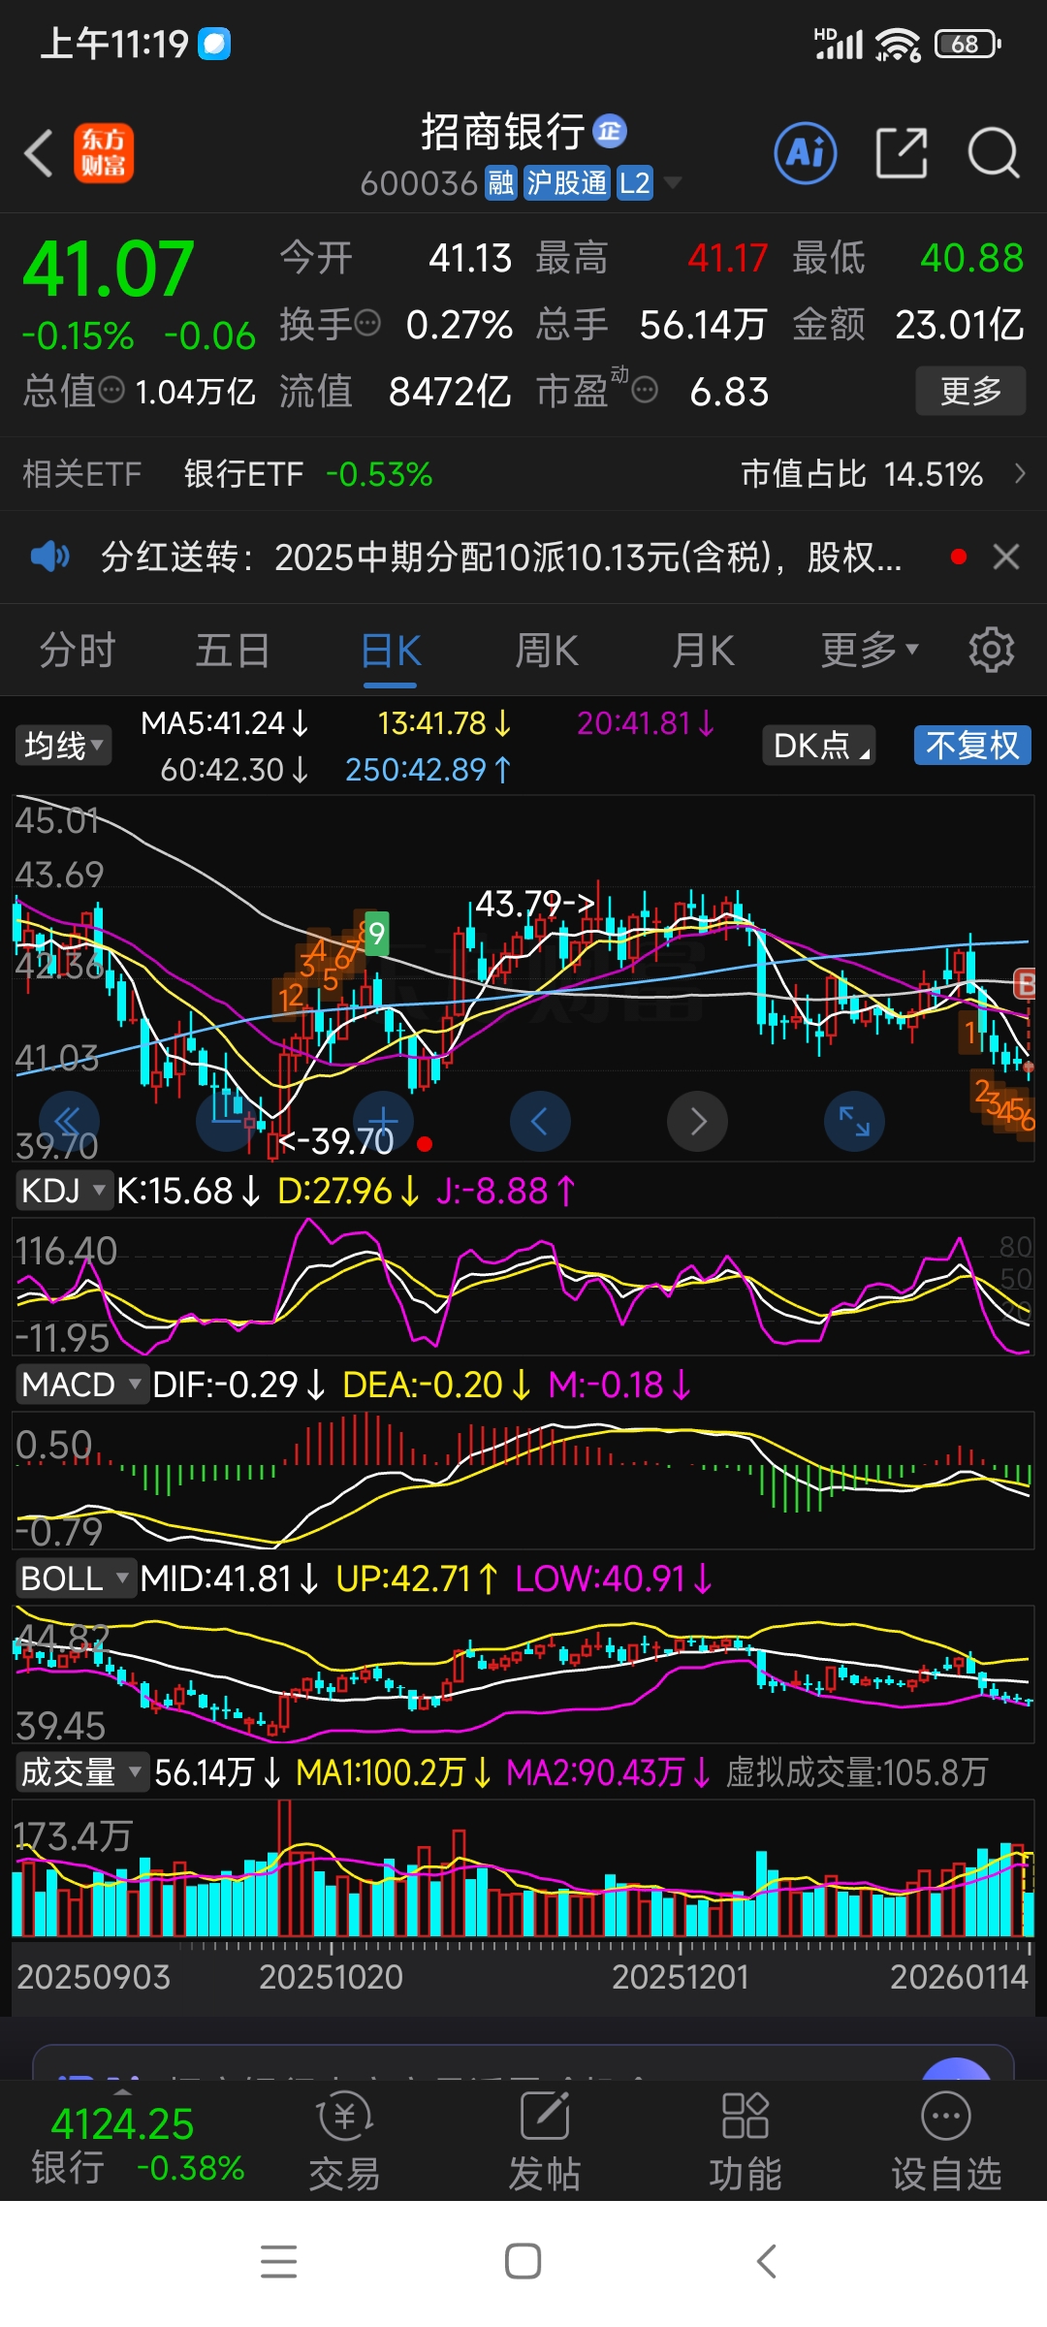Tap the enterprise badge next to 招商银行
The width and height of the screenshot is (1047, 2327).
[610, 131]
